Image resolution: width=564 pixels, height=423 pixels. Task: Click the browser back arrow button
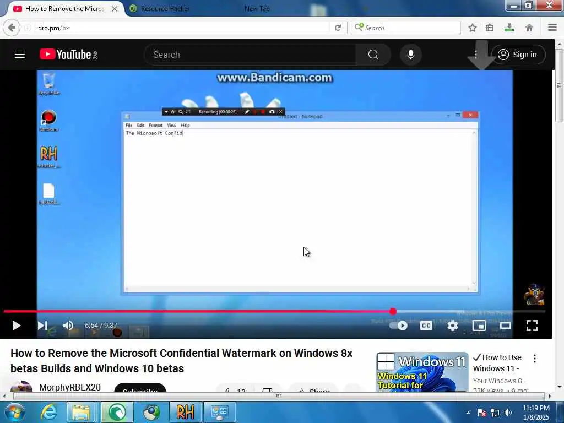pos(12,28)
